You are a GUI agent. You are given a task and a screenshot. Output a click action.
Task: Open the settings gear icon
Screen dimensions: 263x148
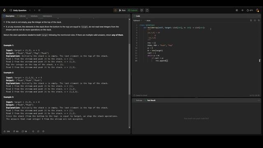click(242, 10)
